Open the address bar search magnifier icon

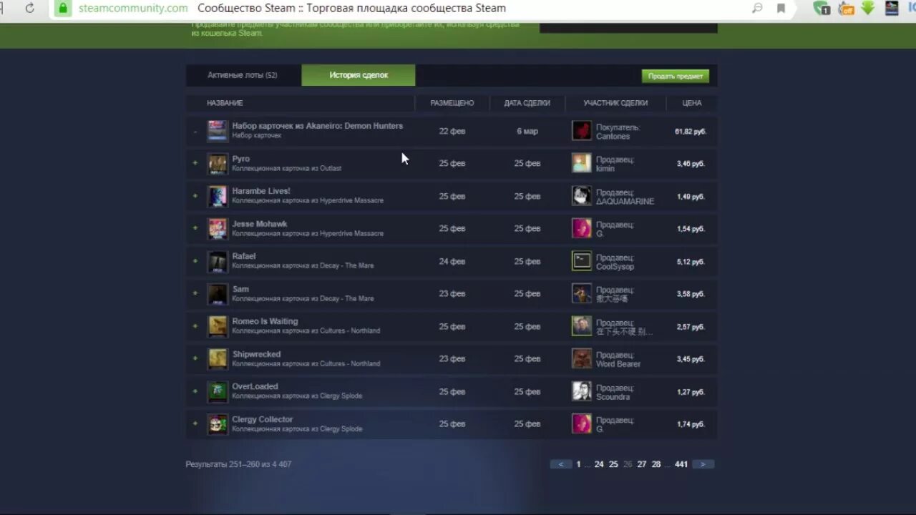(x=757, y=9)
